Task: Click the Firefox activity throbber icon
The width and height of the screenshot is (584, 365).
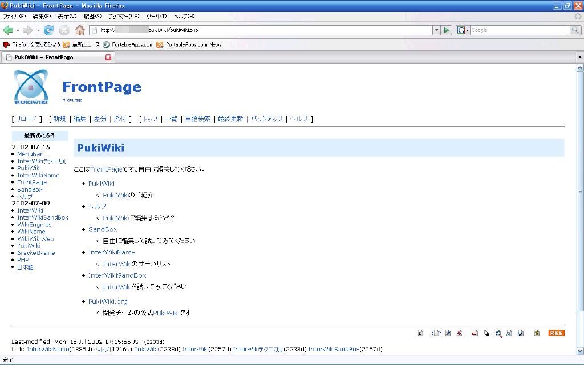Action: (578, 16)
